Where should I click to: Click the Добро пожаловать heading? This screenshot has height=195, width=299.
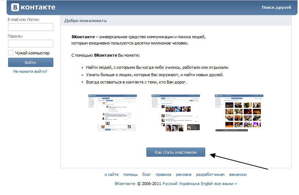pos(85,21)
